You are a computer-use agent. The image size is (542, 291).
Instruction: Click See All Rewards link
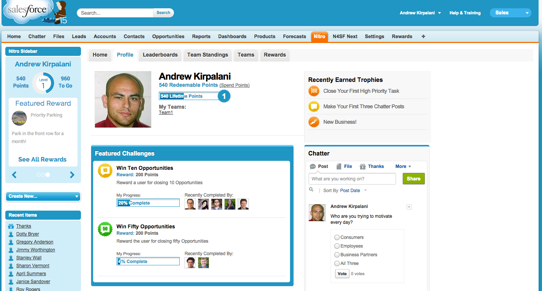[42, 159]
